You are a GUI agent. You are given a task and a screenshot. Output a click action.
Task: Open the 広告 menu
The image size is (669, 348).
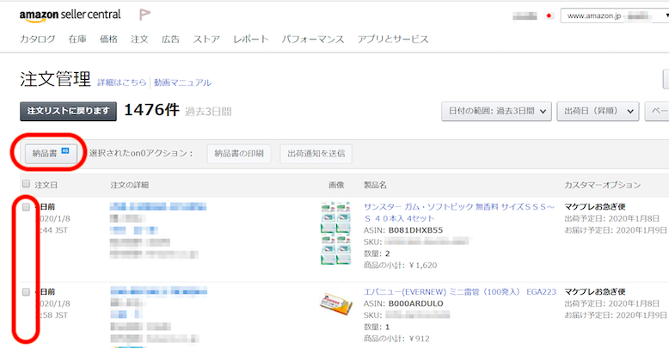pos(170,40)
